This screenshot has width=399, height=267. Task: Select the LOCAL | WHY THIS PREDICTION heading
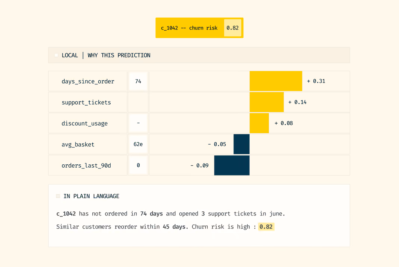[106, 55]
